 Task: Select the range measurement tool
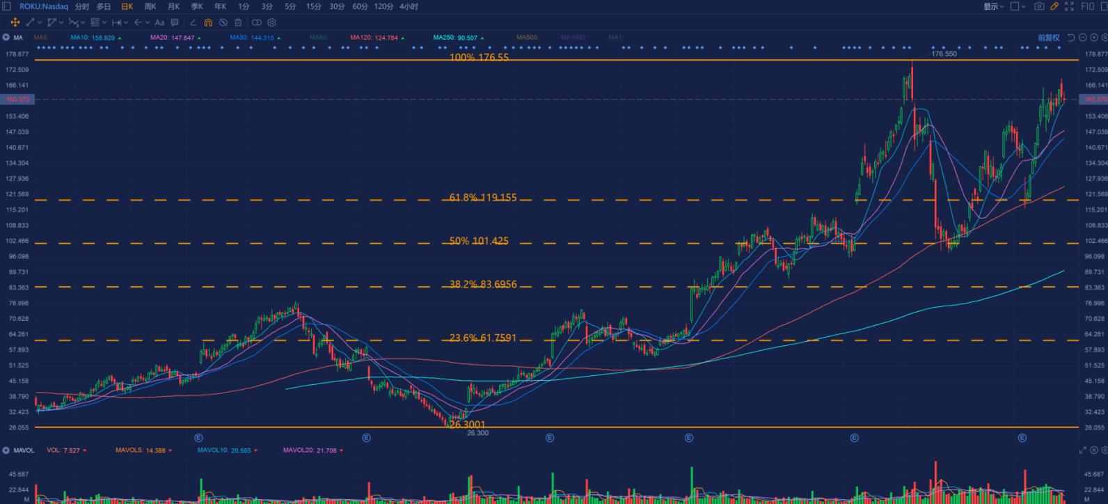116,22
